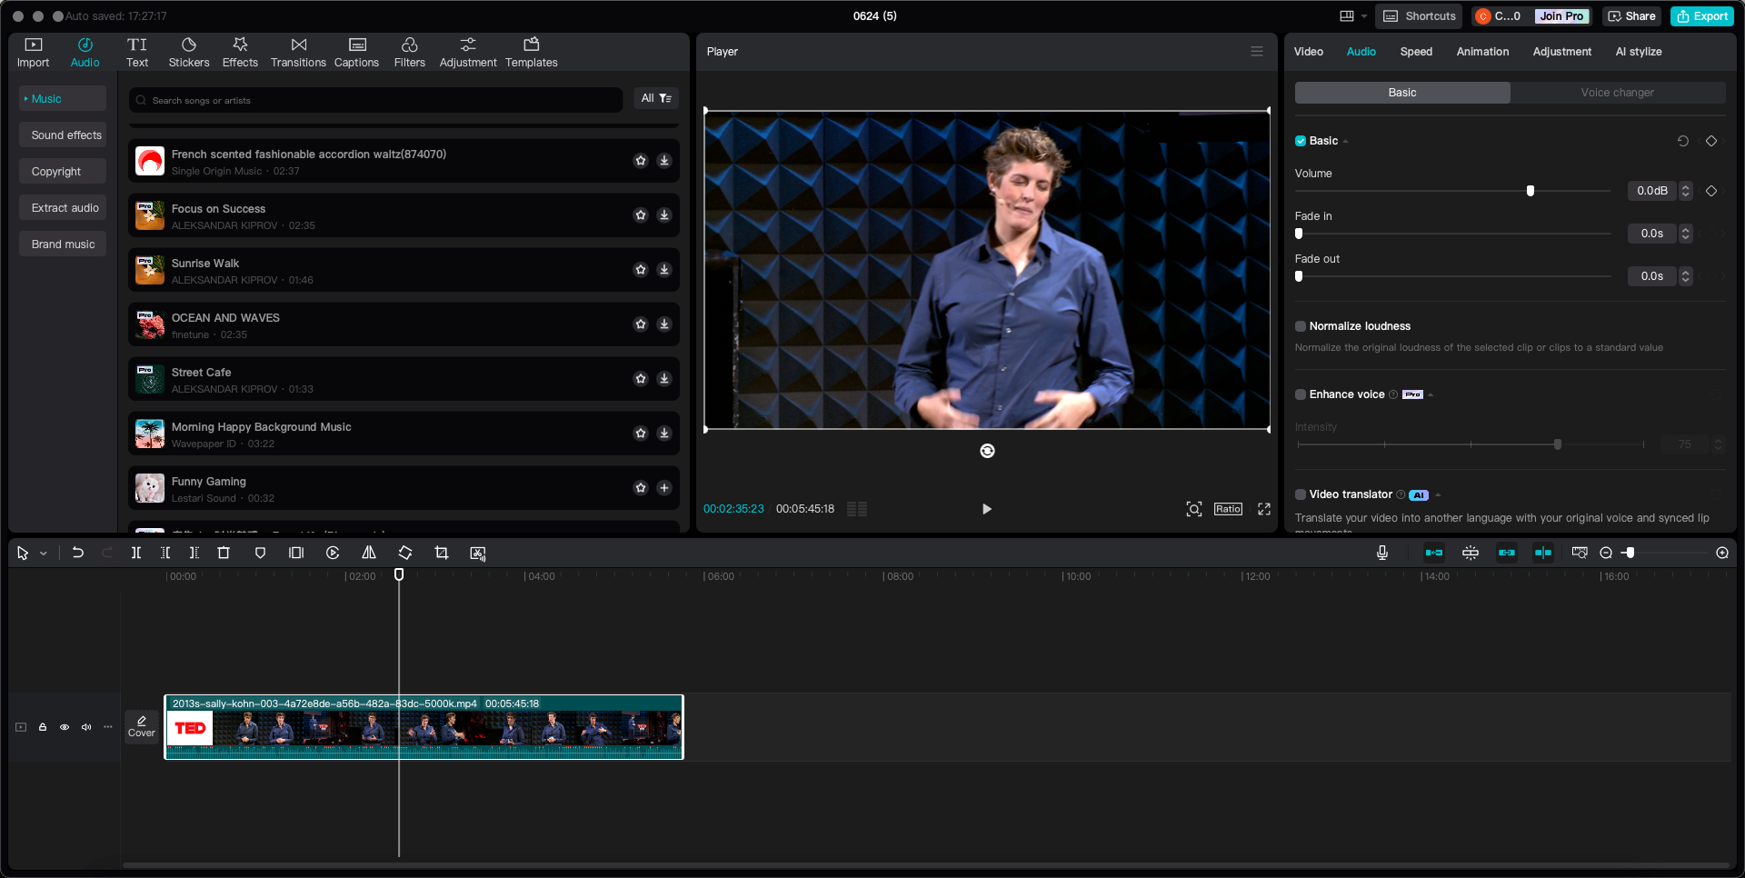The width and height of the screenshot is (1745, 878).
Task: Switch to the Voice changer tab
Action: (x=1618, y=92)
